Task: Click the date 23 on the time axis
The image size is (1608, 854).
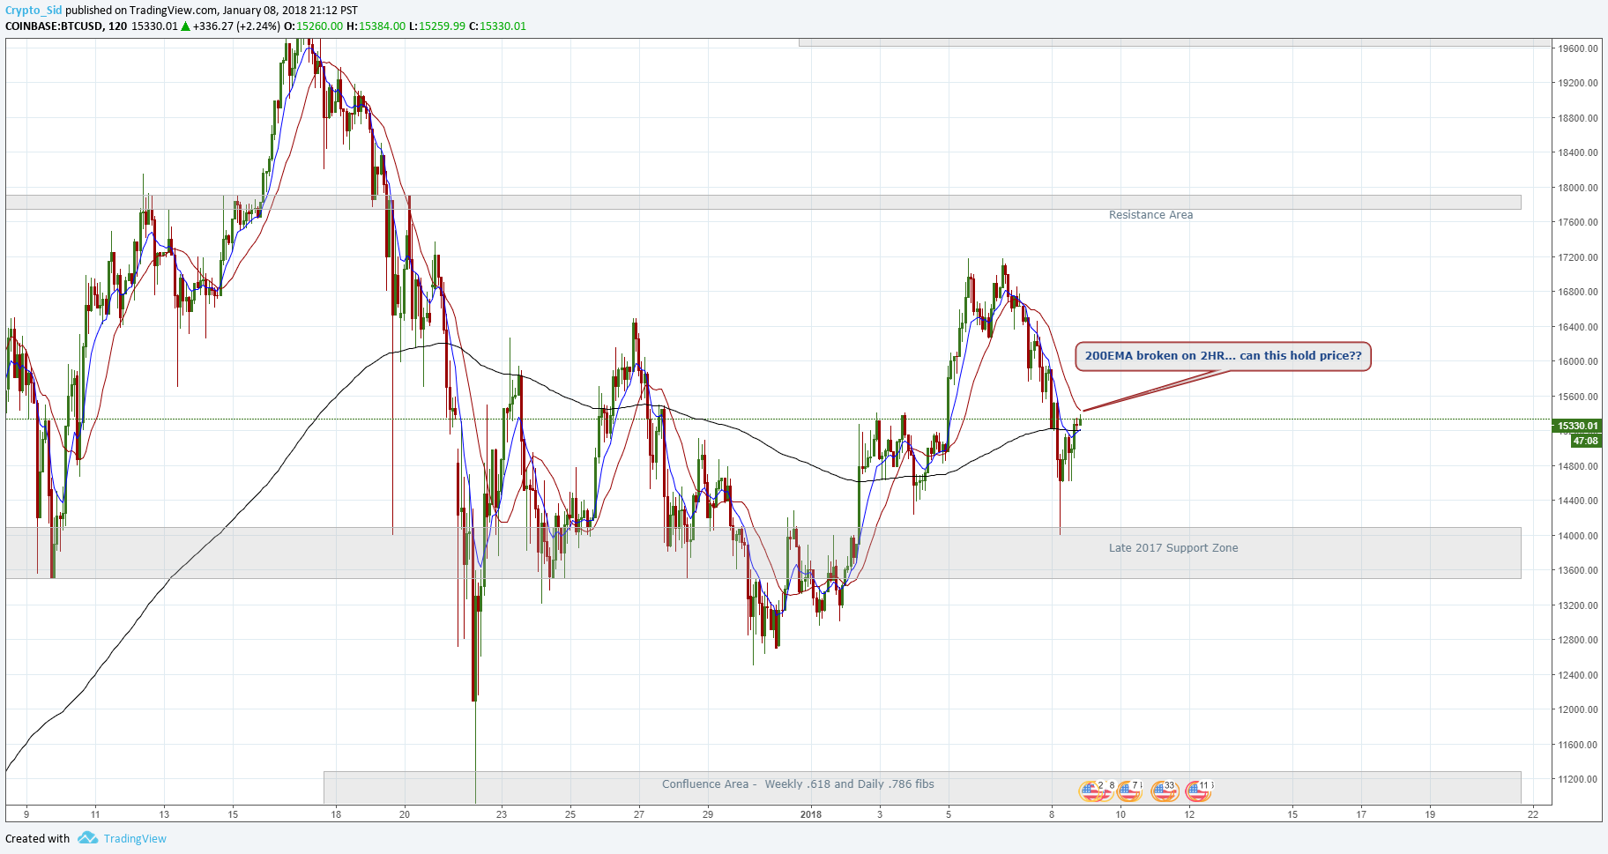Action: 502,814
